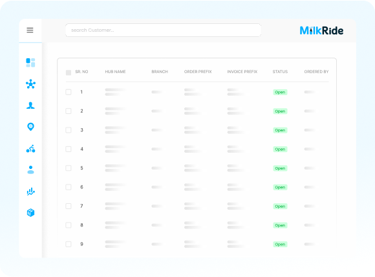The width and height of the screenshot is (375, 277).
Task: Click serial number 9 in the table
Action: click(81, 244)
